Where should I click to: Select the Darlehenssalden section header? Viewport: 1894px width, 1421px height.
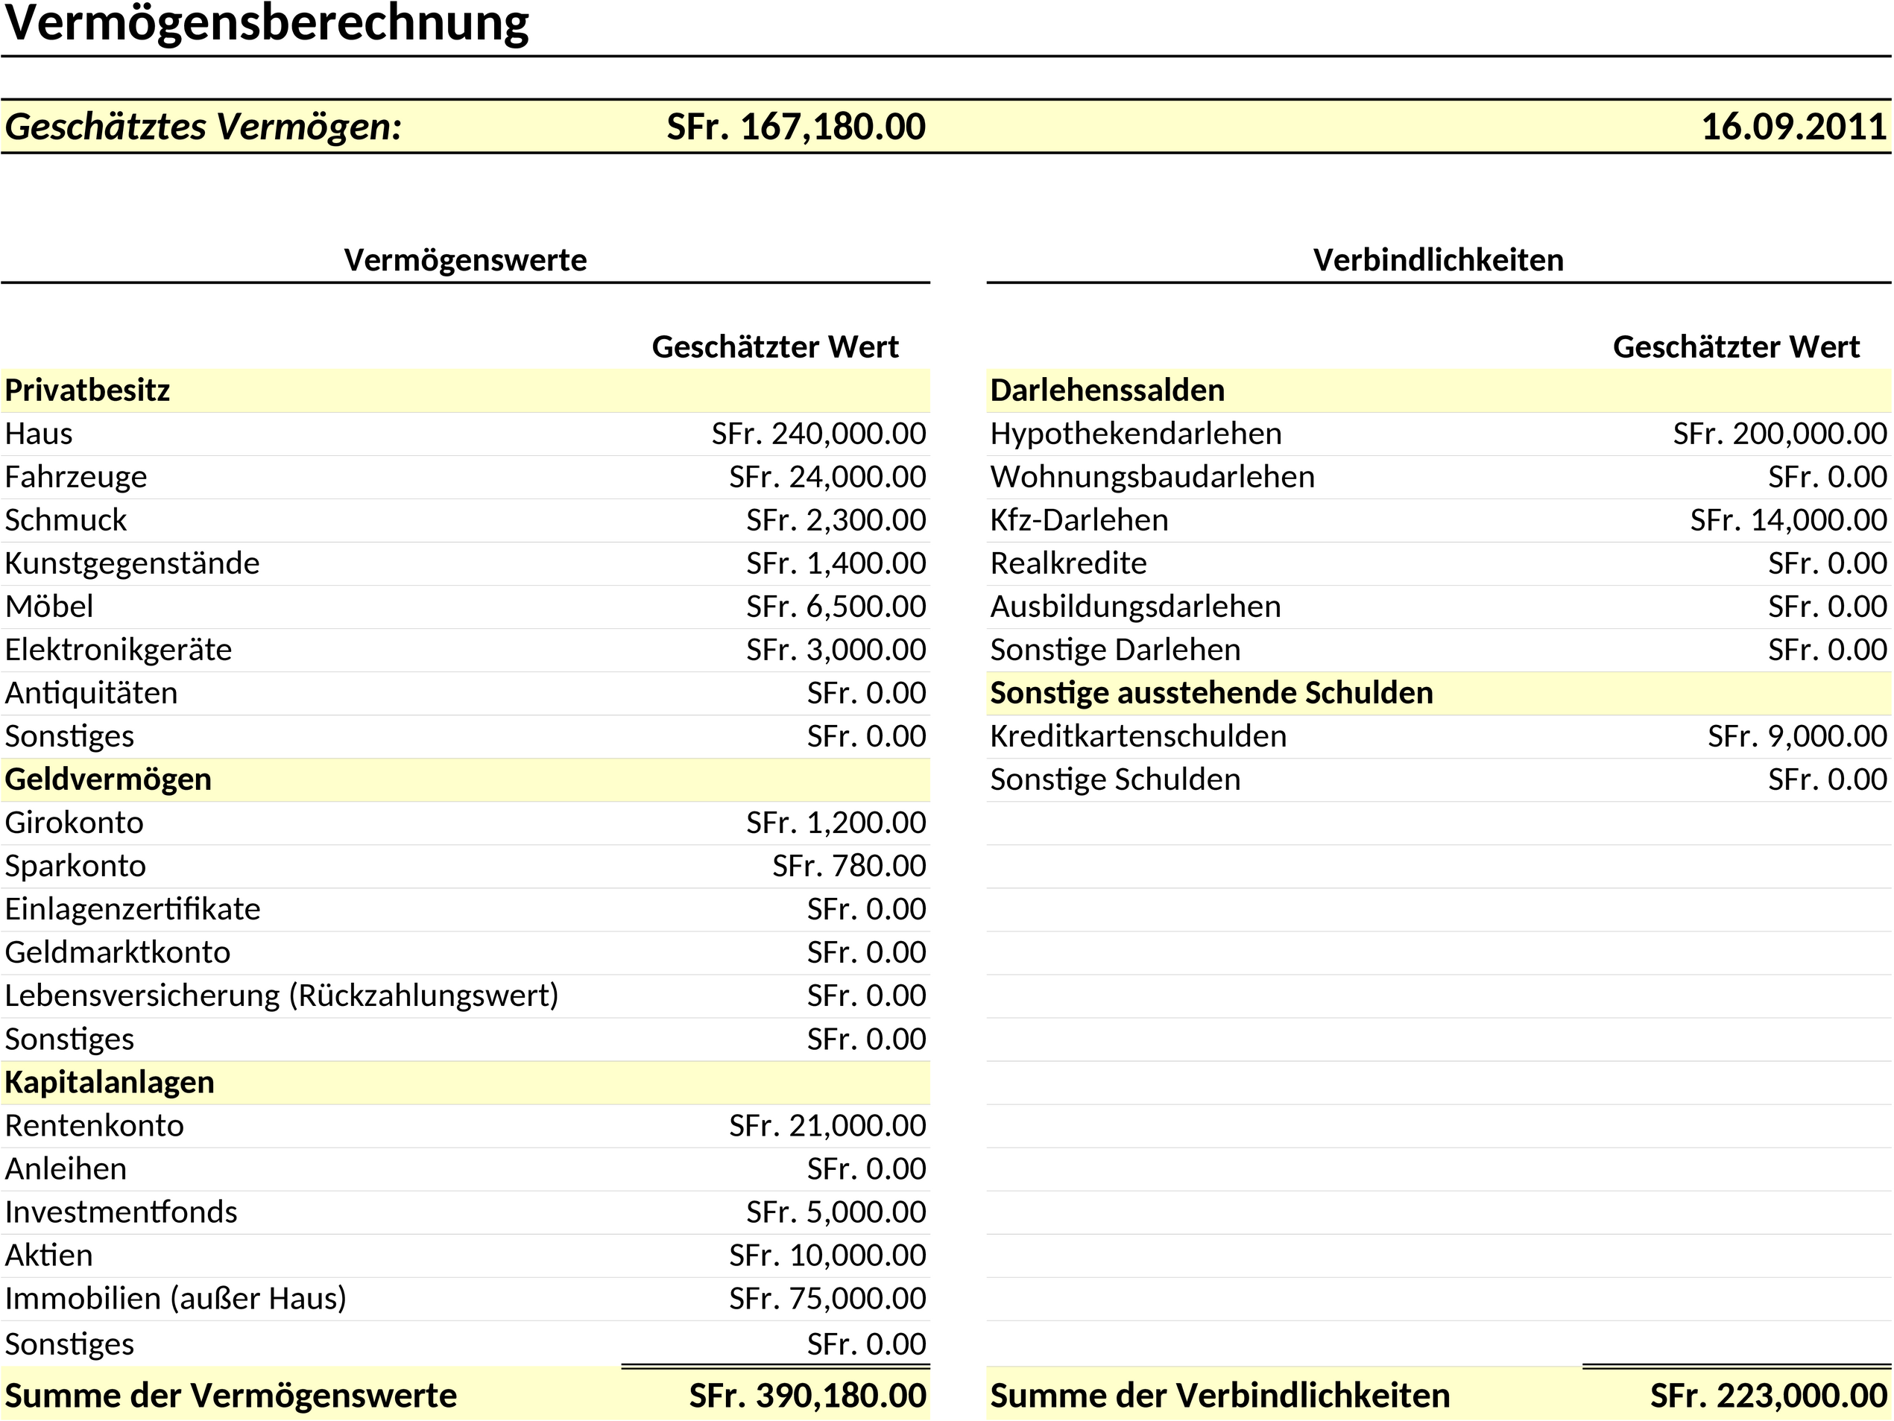click(1107, 390)
